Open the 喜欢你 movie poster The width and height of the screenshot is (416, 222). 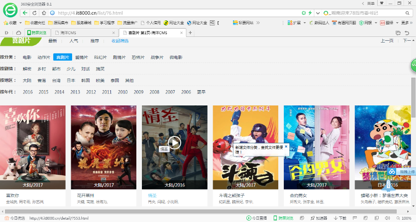pyautogui.click(x=33, y=148)
